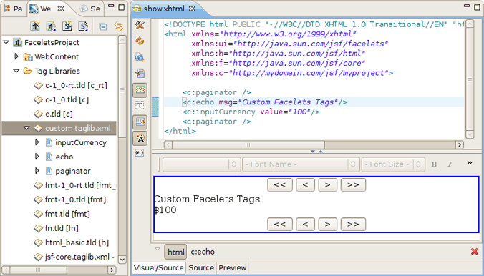Click the c:echo line in source code

(x=264, y=102)
